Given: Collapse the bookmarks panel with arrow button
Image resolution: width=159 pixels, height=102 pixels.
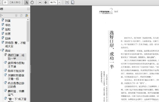Looking at the screenshot, I should click(x=28, y=9).
